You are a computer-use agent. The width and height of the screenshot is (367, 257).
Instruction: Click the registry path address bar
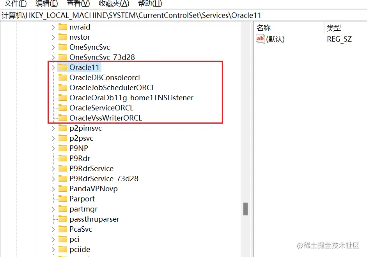tap(183, 16)
